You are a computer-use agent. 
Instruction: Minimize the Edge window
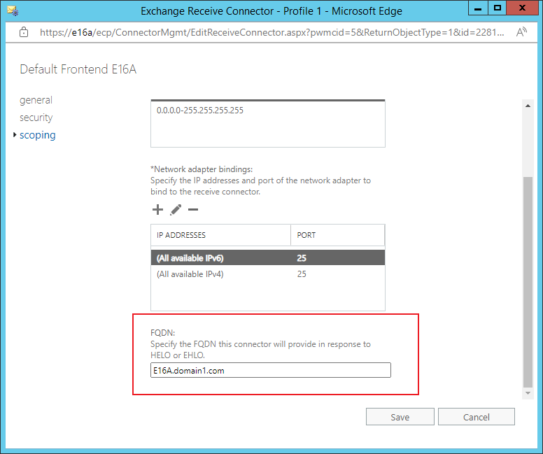(x=478, y=8)
